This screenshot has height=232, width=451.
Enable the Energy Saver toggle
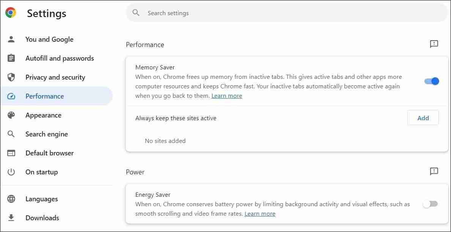pos(430,204)
